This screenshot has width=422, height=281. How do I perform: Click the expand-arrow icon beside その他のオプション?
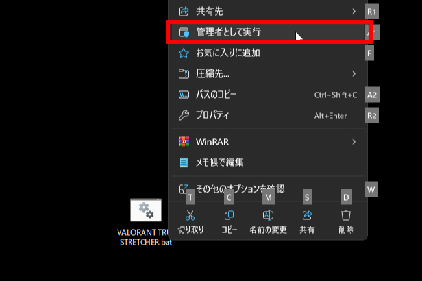[x=184, y=189]
